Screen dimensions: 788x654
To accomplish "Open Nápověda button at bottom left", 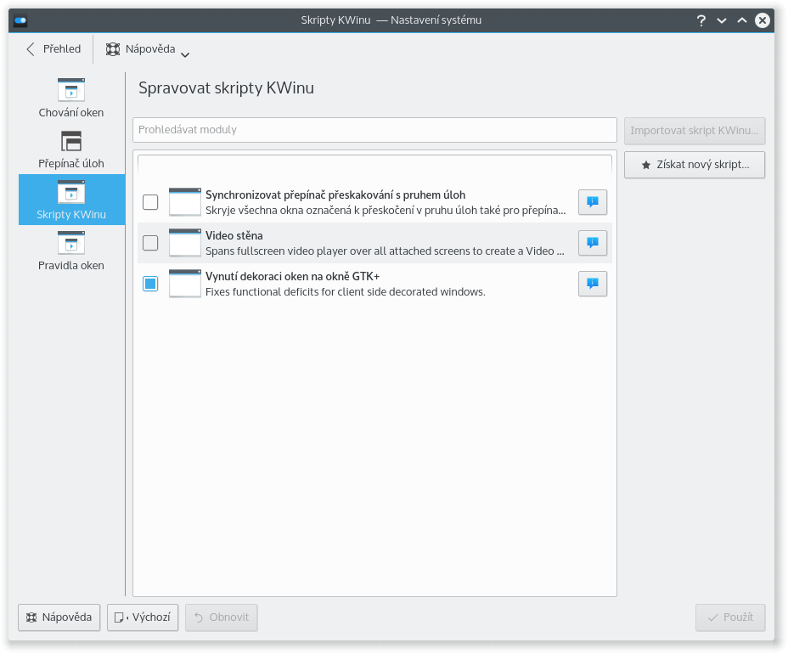I will coord(59,617).
